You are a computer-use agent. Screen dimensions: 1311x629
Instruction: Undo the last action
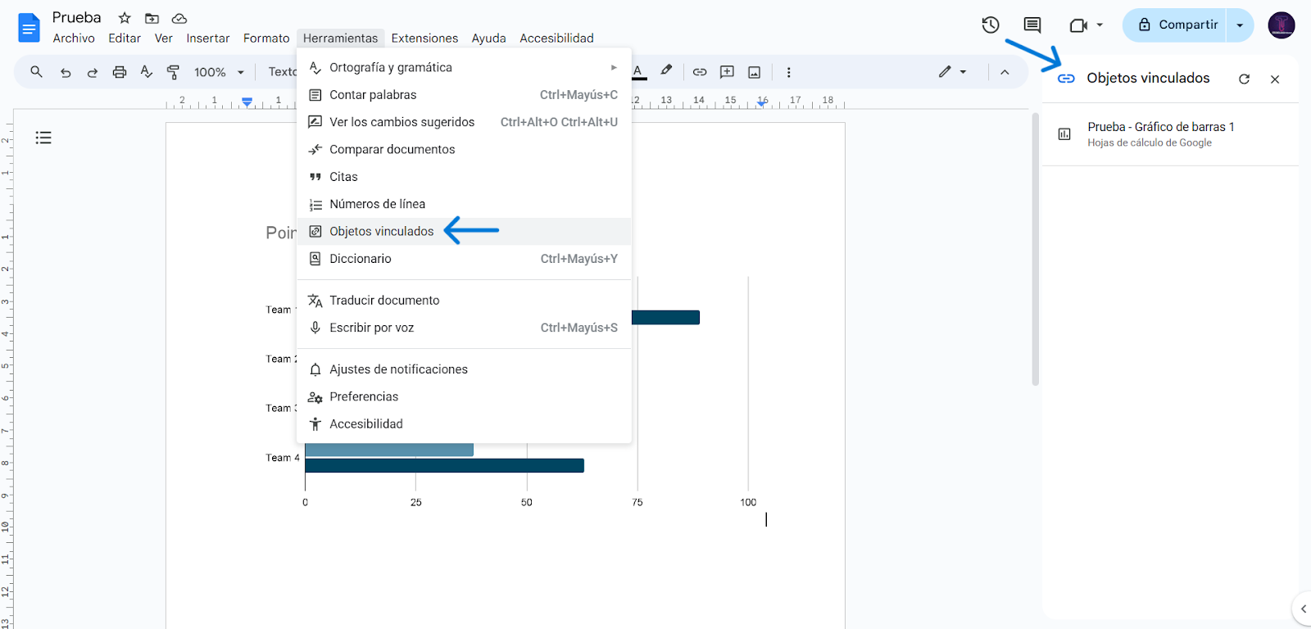[66, 72]
